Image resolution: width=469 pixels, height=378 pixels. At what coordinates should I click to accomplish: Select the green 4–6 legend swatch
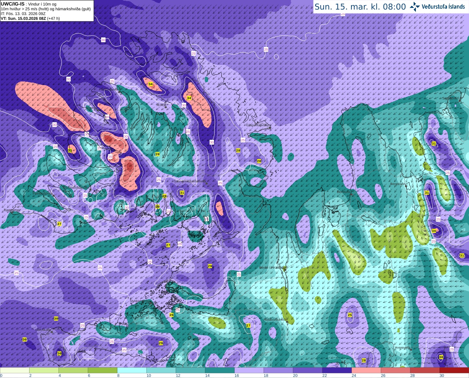[73, 370]
